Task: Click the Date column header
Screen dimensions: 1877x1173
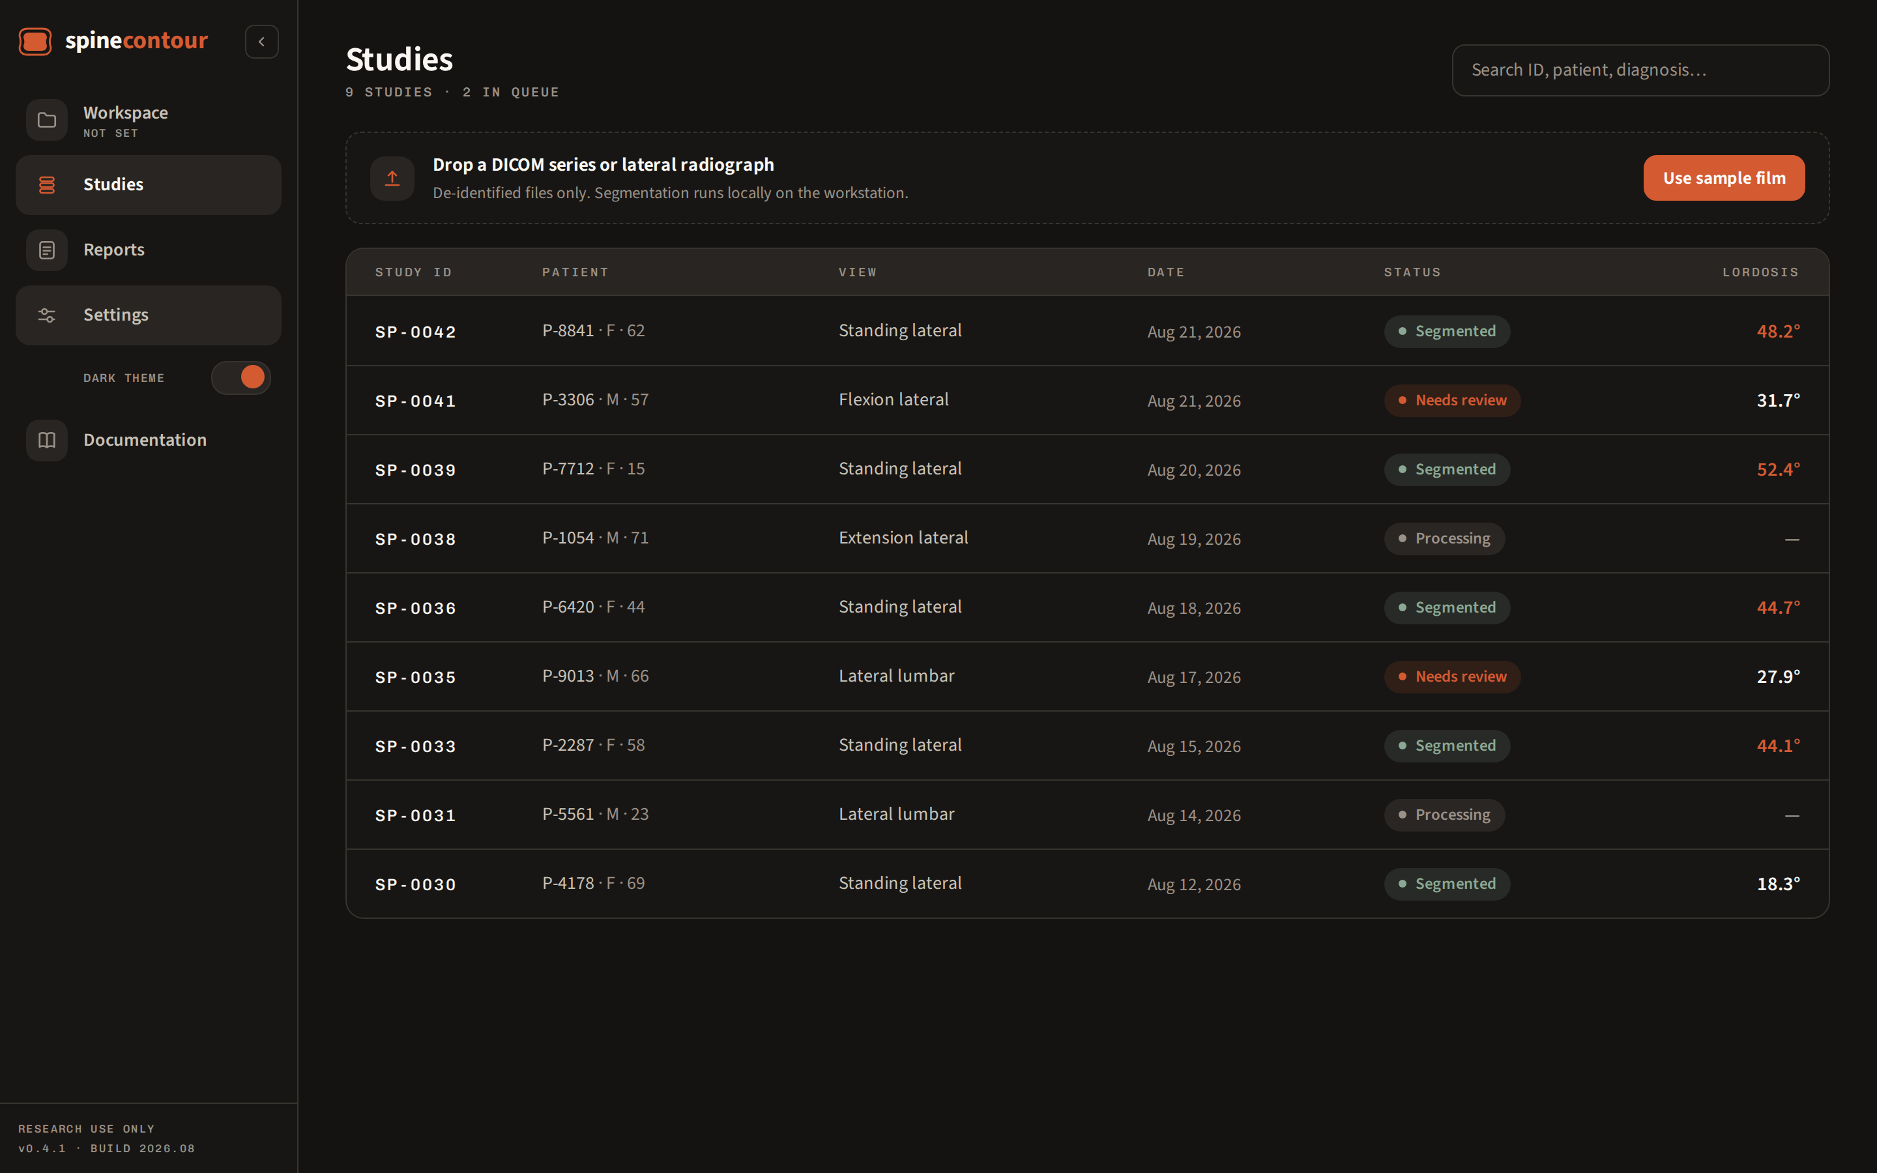Action: click(1166, 272)
